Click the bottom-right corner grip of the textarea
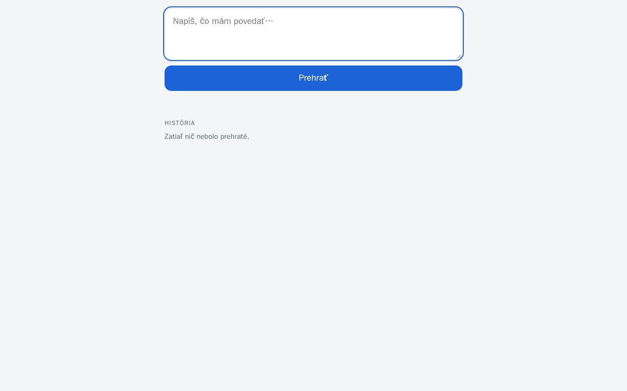The image size is (627, 391). coord(458,56)
